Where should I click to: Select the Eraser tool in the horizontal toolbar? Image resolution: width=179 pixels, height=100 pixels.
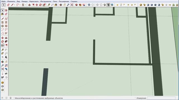click(8, 5)
